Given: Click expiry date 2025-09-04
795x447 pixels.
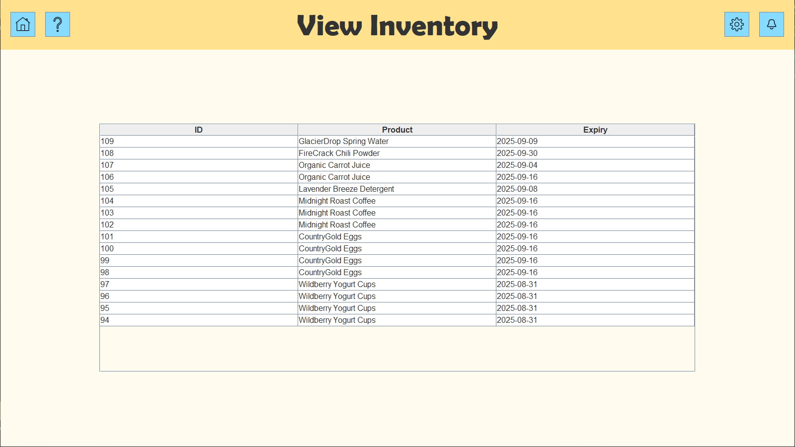Looking at the screenshot, I should [595, 165].
